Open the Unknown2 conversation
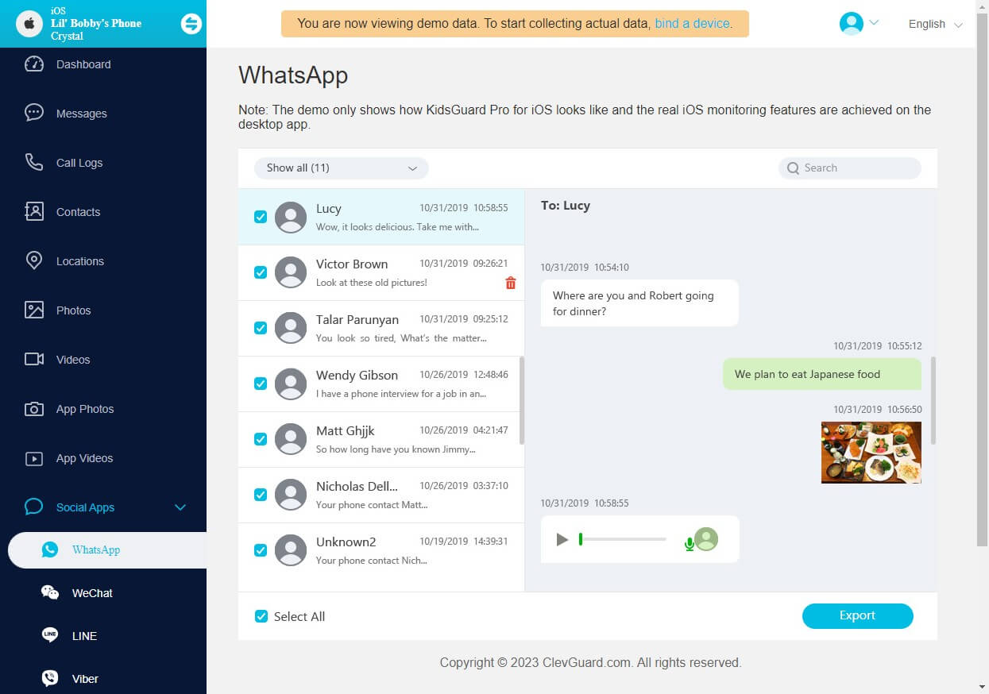 [x=381, y=550]
